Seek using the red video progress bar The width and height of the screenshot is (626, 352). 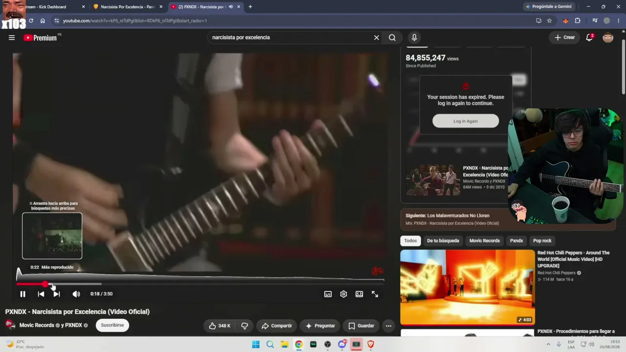201,284
